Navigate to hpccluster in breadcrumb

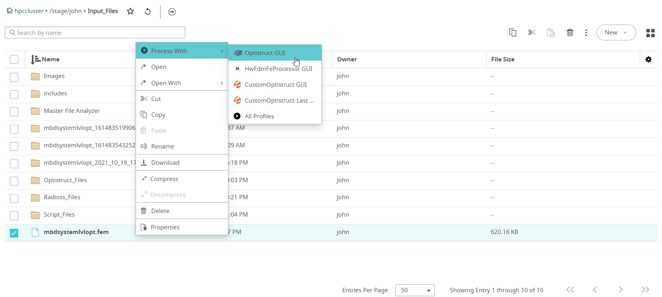pos(29,11)
